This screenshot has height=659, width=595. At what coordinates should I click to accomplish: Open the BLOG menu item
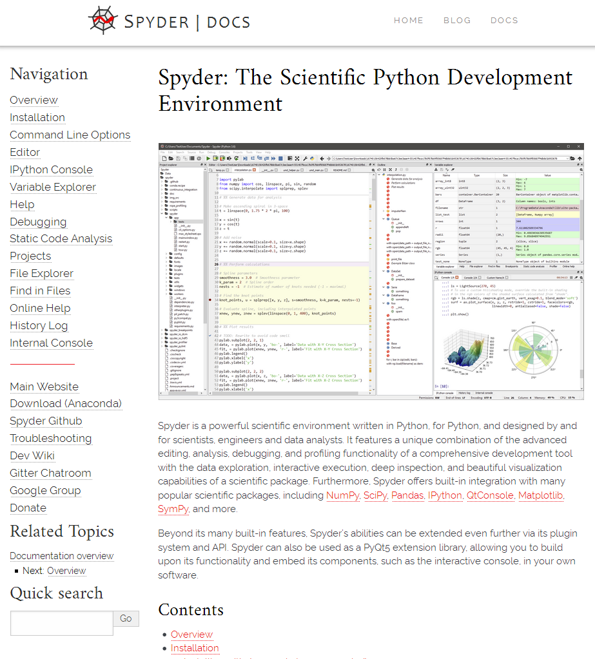(x=457, y=20)
